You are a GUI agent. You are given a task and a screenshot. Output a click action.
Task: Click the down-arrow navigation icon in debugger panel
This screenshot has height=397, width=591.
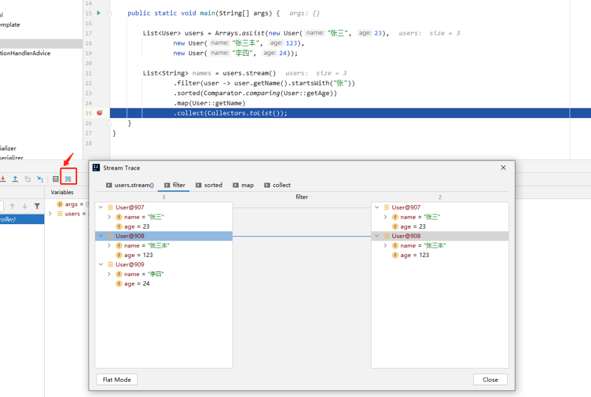tap(24, 205)
